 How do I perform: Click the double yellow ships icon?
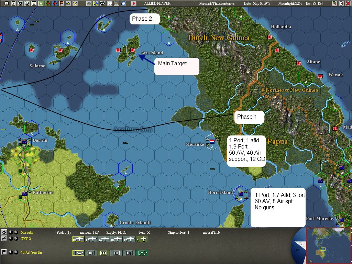(x=75, y=3)
